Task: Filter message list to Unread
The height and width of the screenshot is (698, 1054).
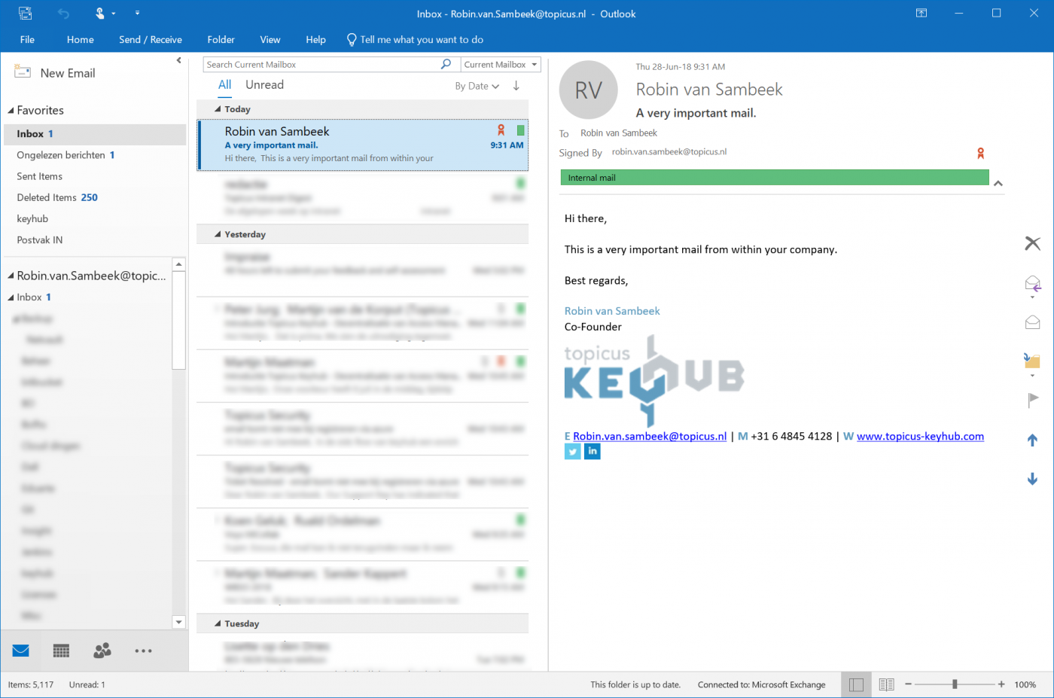Action: tap(265, 85)
